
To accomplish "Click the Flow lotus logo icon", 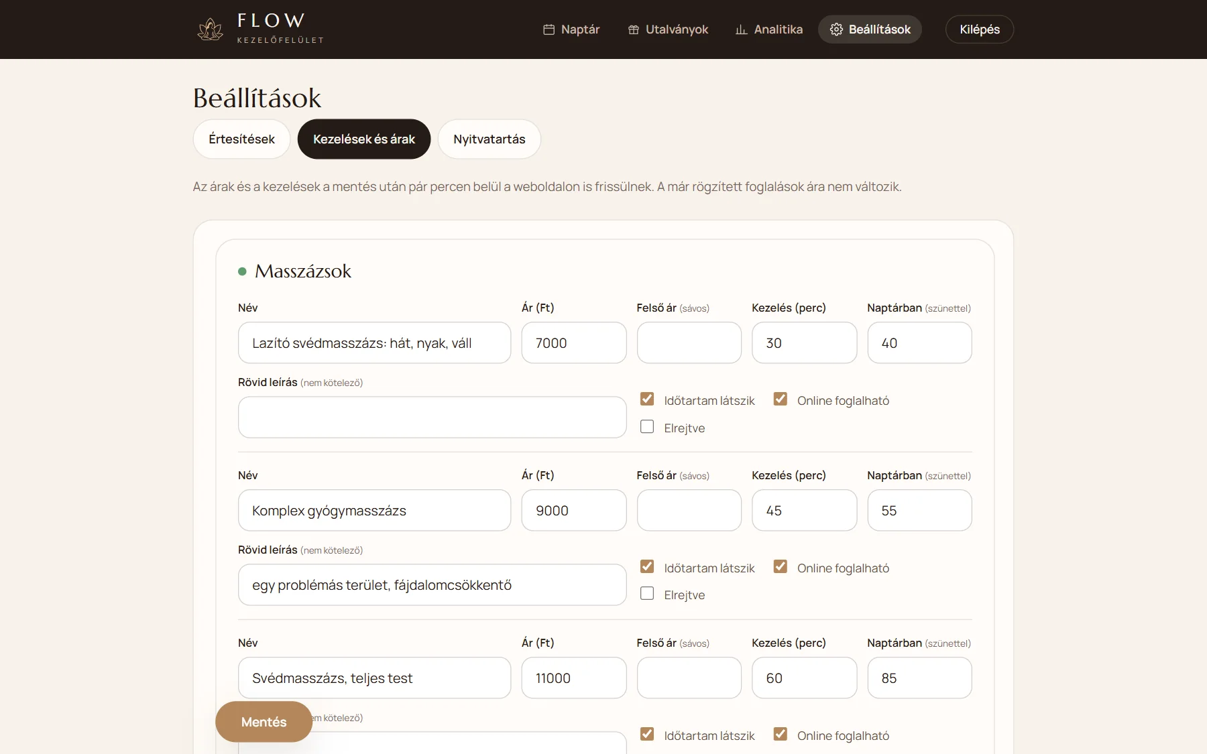I will pos(210,29).
